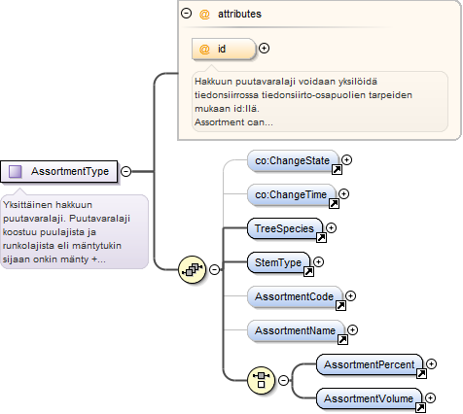Expand TreeSpecies with its plus button
The height and width of the screenshot is (414, 463).
coord(331,228)
